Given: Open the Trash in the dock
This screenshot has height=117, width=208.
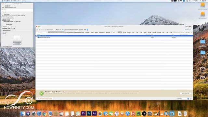Looking at the screenshot, I should click(185, 114).
